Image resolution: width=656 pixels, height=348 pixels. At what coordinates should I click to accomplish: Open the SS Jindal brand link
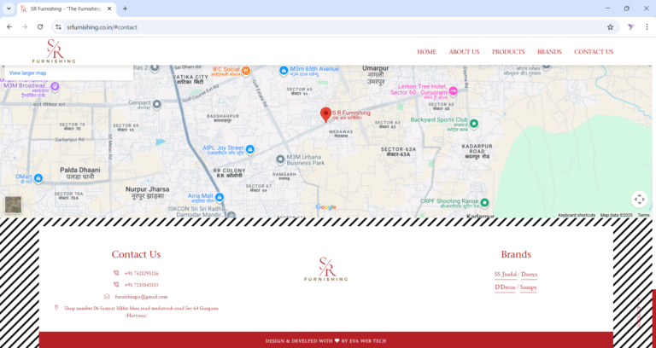[x=506, y=275]
